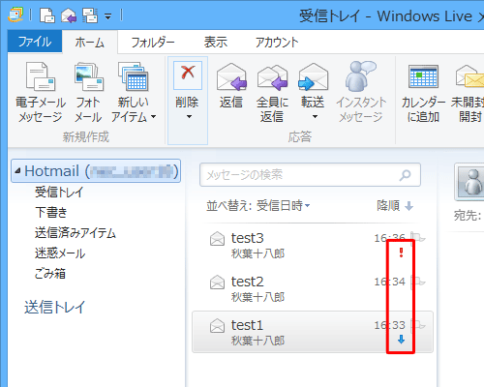
Task: Click the envelope icon of test1
Action: click(217, 326)
